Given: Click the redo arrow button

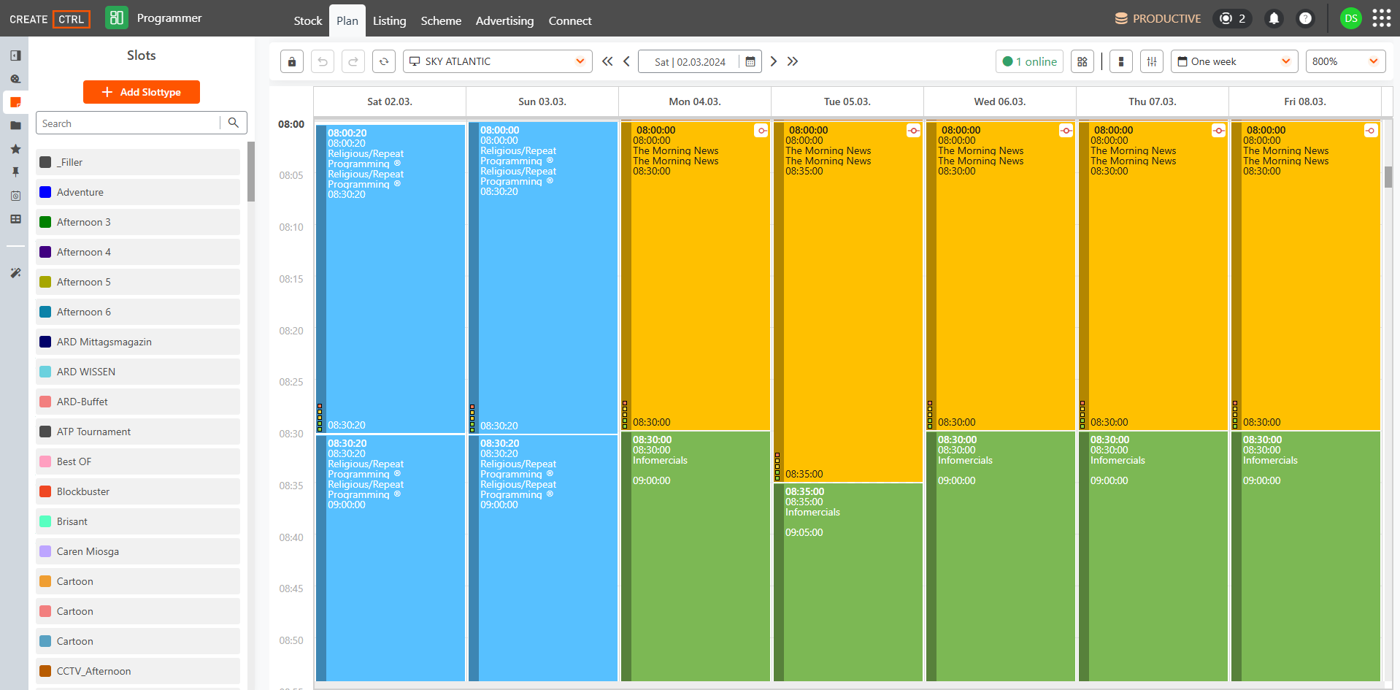Looking at the screenshot, I should [x=353, y=61].
